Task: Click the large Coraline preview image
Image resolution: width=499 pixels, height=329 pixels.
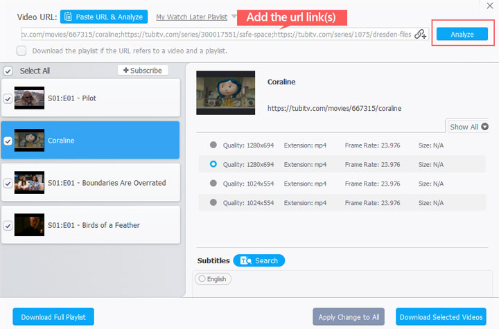Action: click(x=226, y=93)
